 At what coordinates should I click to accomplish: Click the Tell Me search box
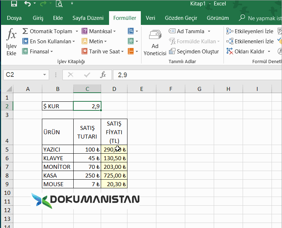(x=260, y=18)
